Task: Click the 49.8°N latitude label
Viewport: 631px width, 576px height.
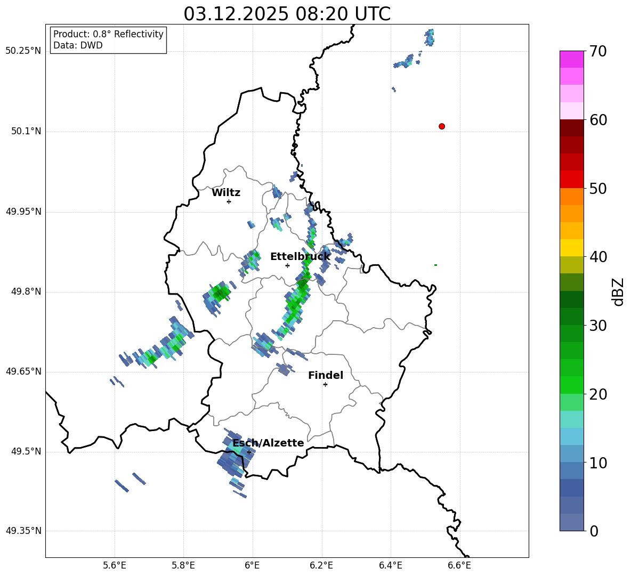Action: 26,291
